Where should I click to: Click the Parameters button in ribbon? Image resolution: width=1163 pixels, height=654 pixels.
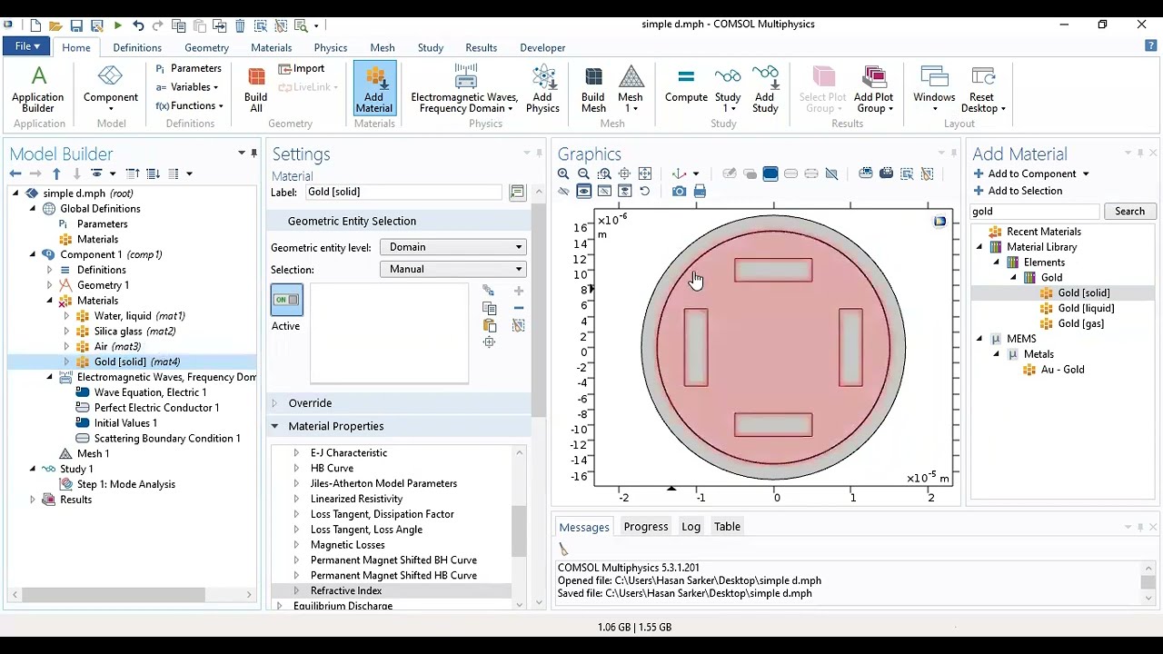189,68
